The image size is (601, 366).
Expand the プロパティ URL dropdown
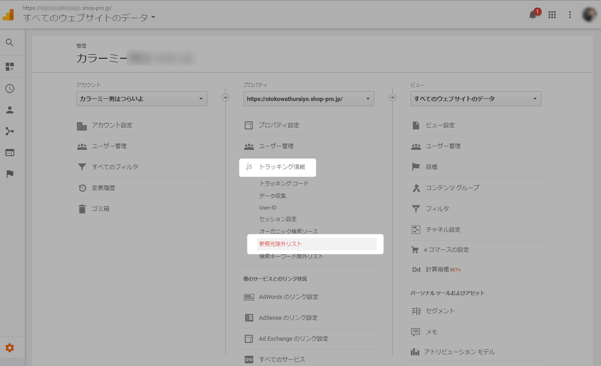[x=309, y=99]
